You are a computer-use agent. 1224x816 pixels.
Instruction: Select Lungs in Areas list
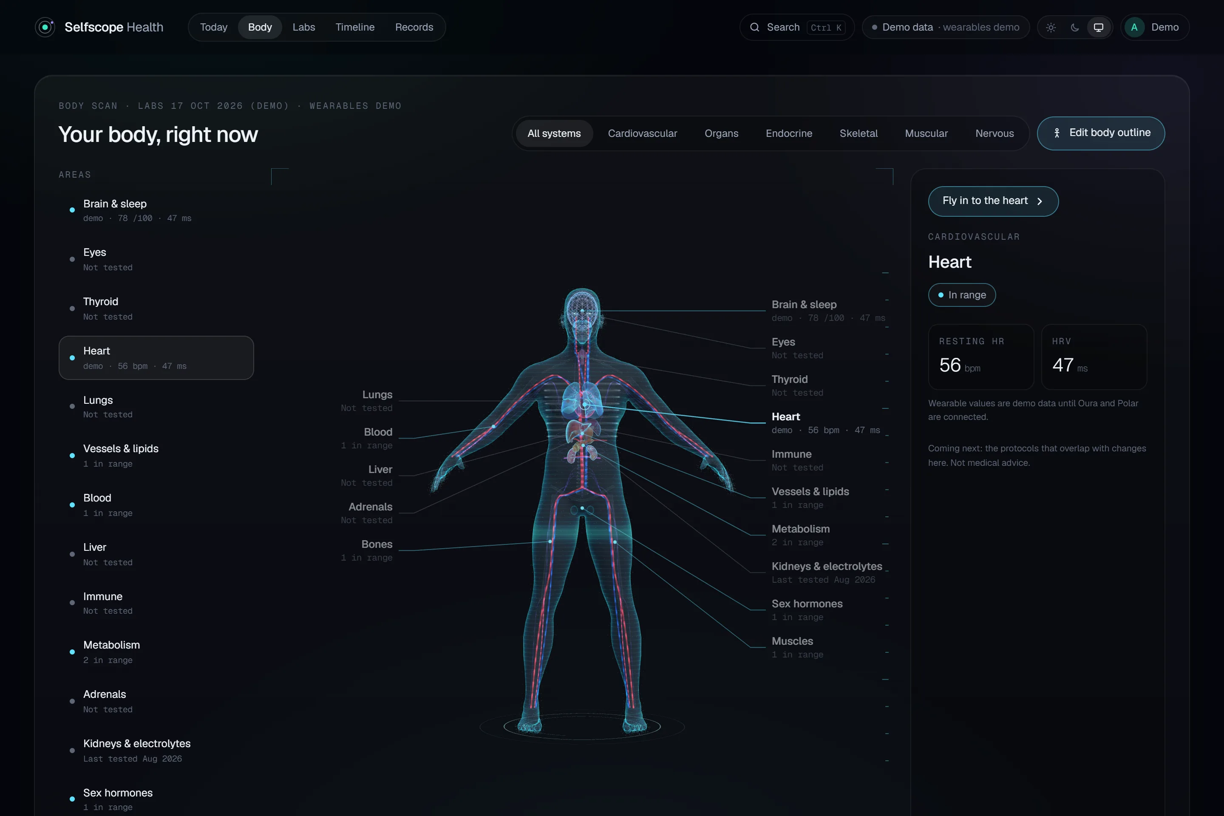coord(156,406)
